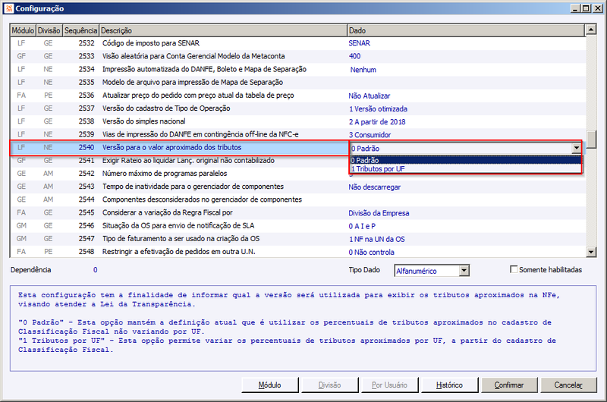Select row Atualizar preço do pedido
This screenshot has height=402, width=607.
coord(297,95)
